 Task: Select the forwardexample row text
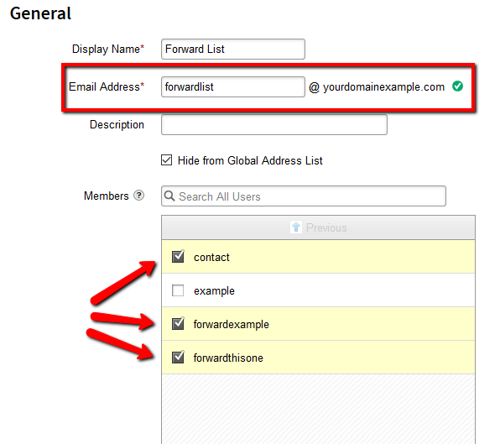click(232, 324)
